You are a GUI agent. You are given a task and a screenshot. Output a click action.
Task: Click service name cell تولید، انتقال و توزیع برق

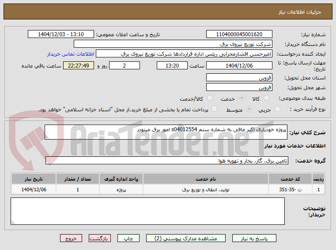pos(206,189)
